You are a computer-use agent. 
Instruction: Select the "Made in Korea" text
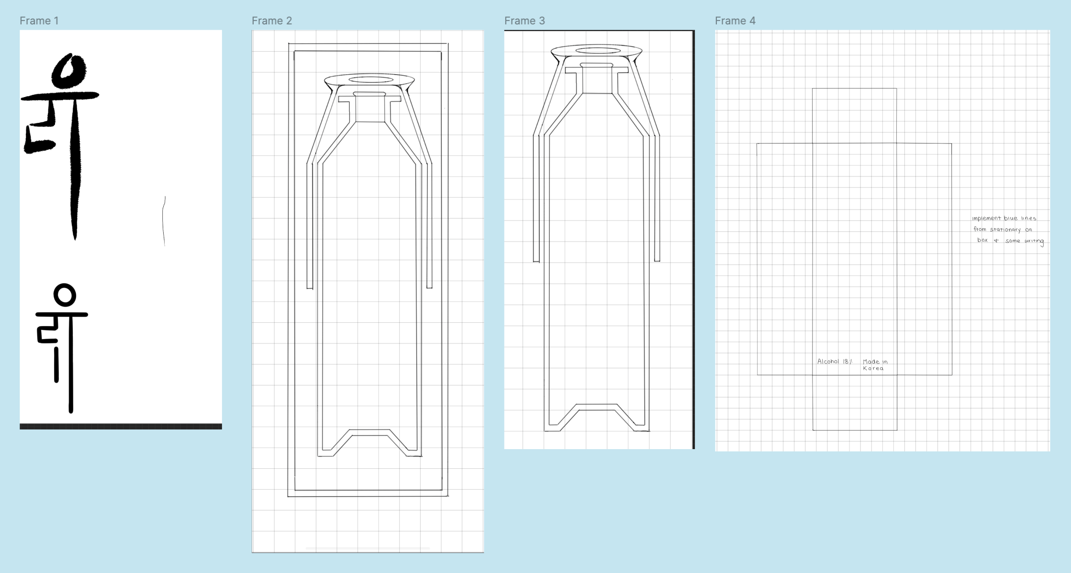pyautogui.click(x=874, y=364)
